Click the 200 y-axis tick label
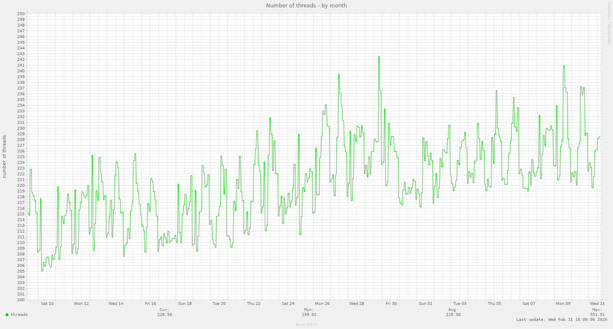This screenshot has width=613, height=329. [x=21, y=300]
